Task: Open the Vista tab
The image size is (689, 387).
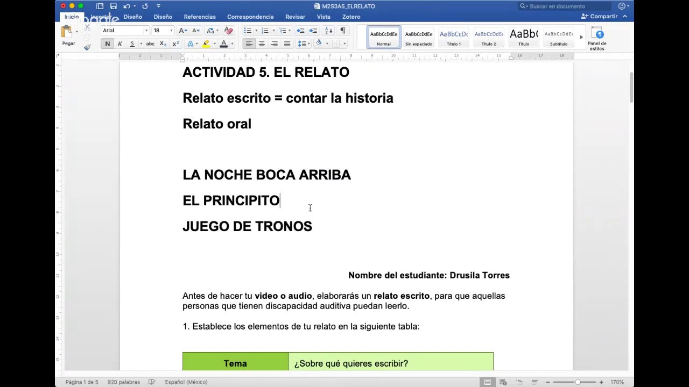Action: coord(324,17)
